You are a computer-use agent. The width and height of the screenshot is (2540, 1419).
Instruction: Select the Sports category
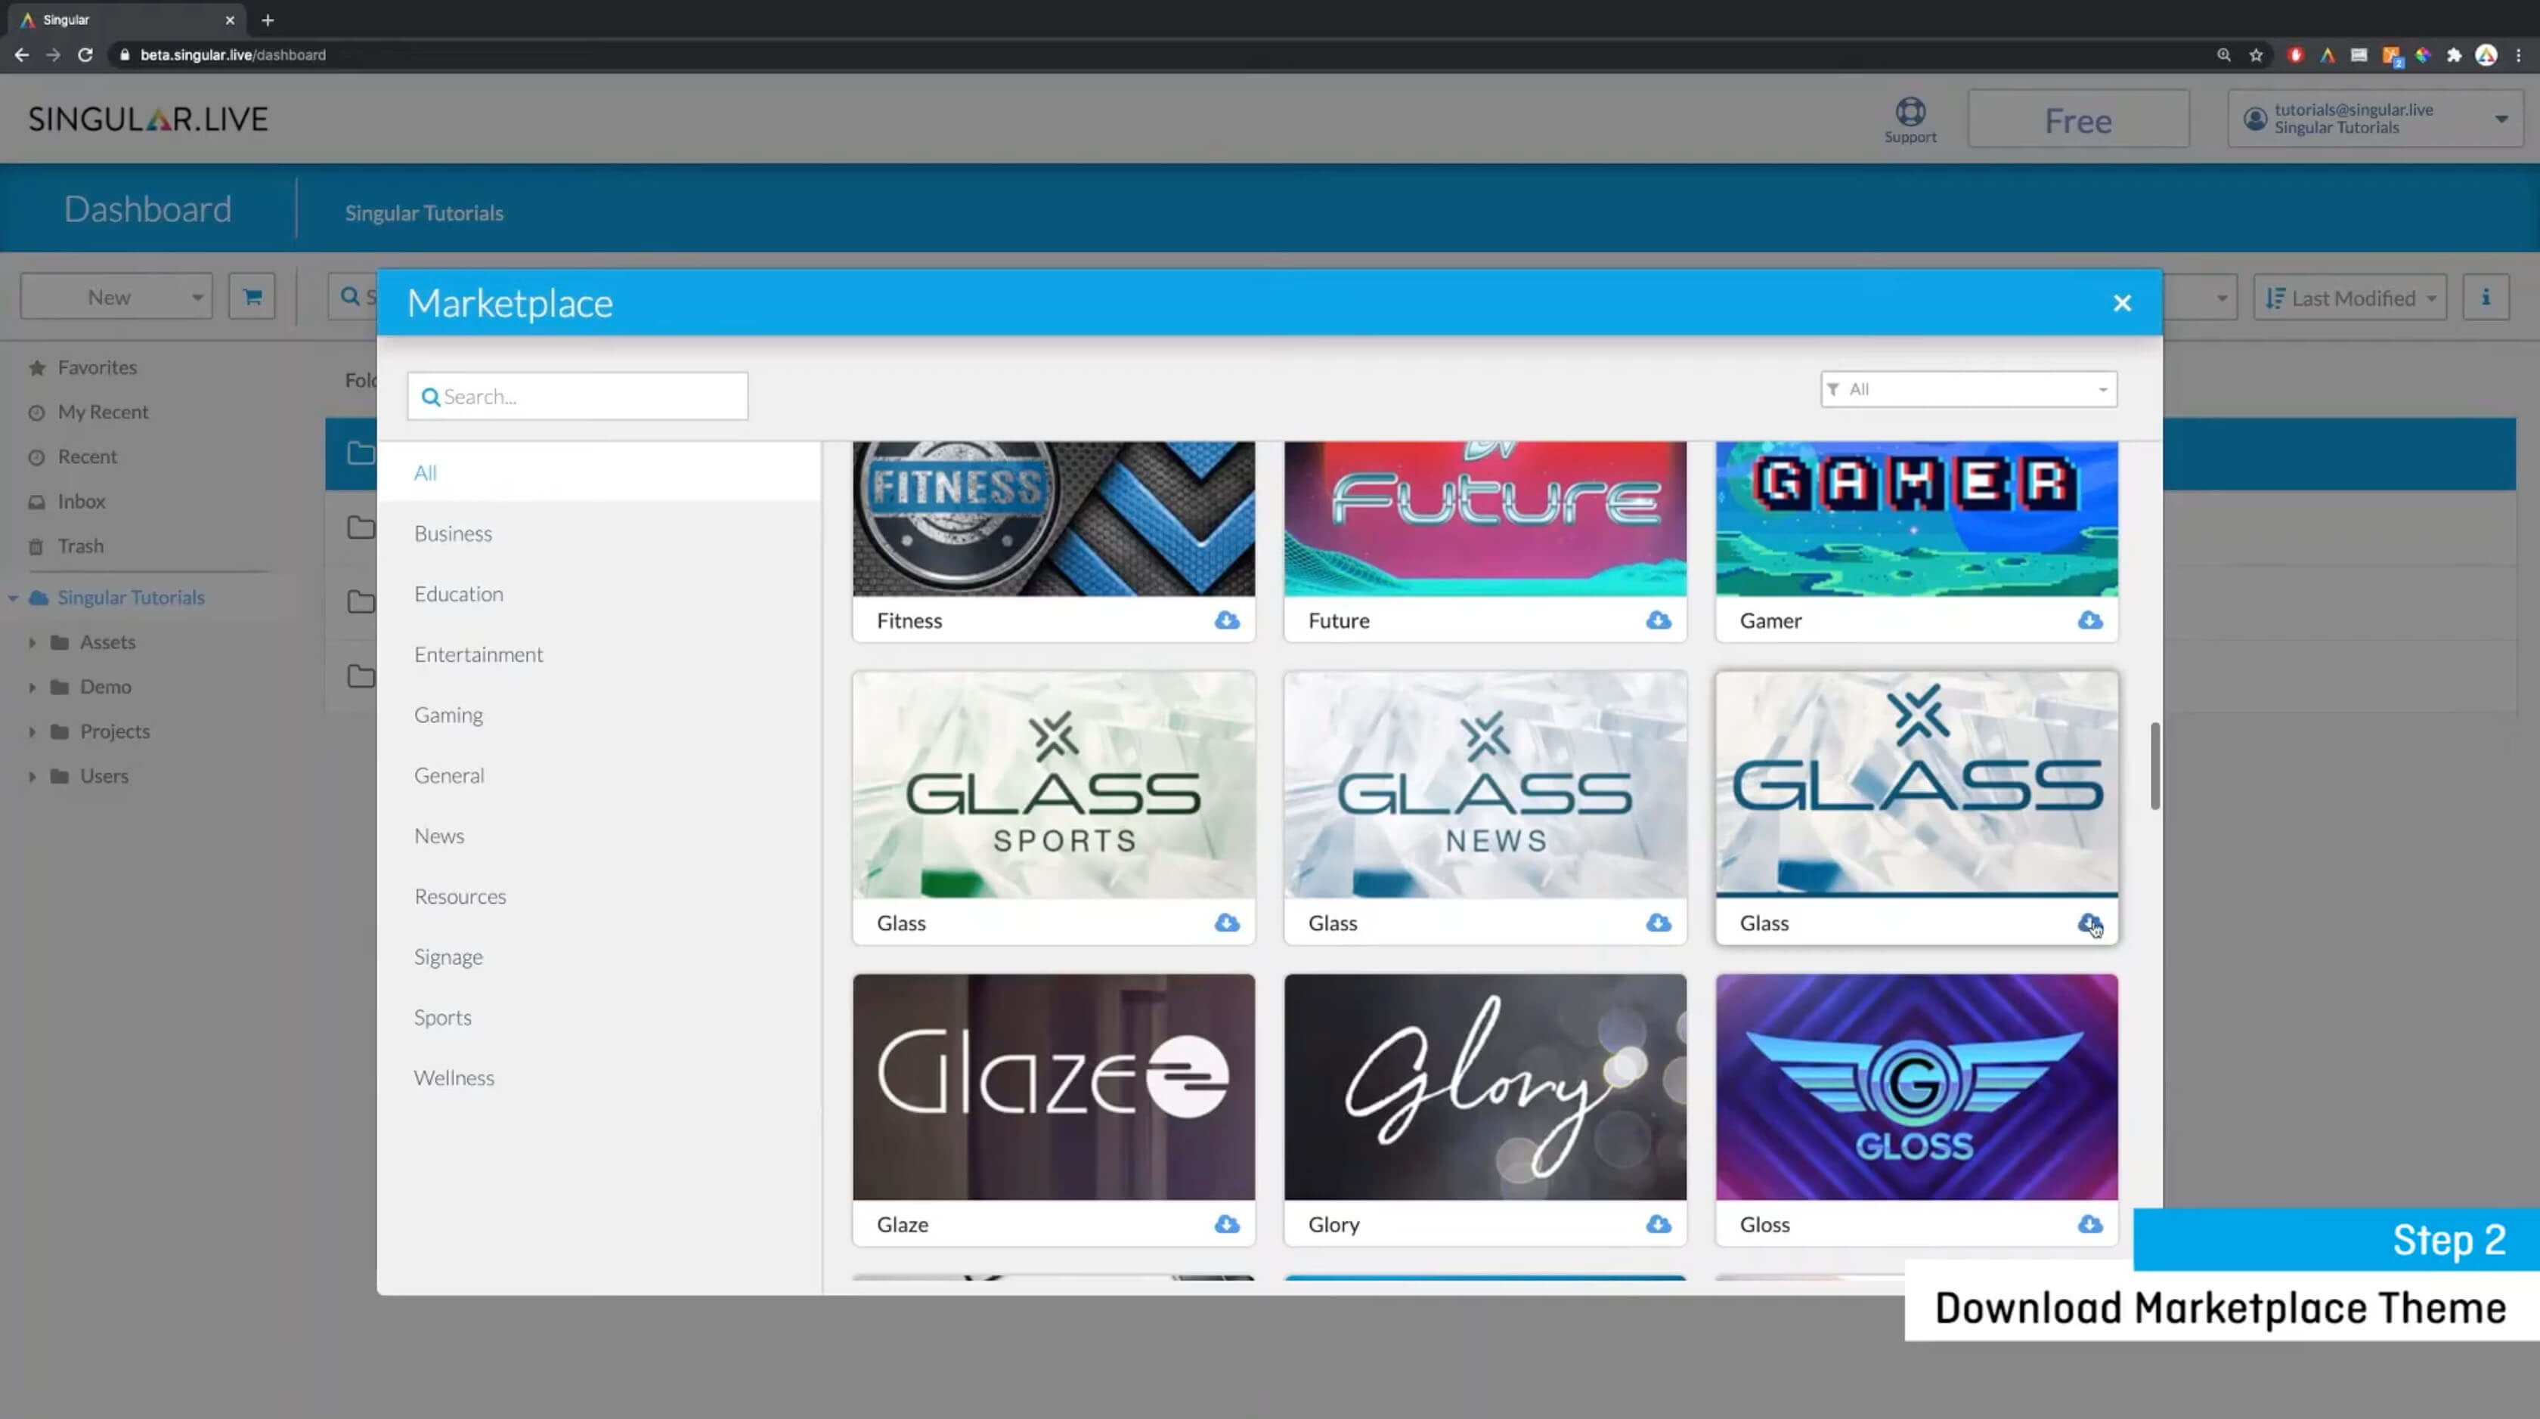point(443,1017)
